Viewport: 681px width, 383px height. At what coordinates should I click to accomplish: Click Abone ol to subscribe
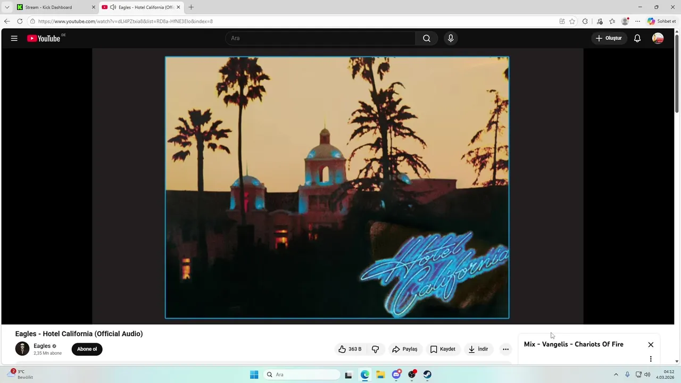[87, 349]
